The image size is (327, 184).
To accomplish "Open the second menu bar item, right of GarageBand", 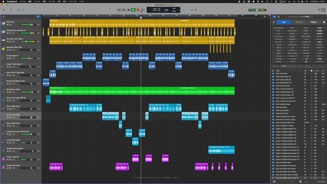I will (x=22, y=1).
